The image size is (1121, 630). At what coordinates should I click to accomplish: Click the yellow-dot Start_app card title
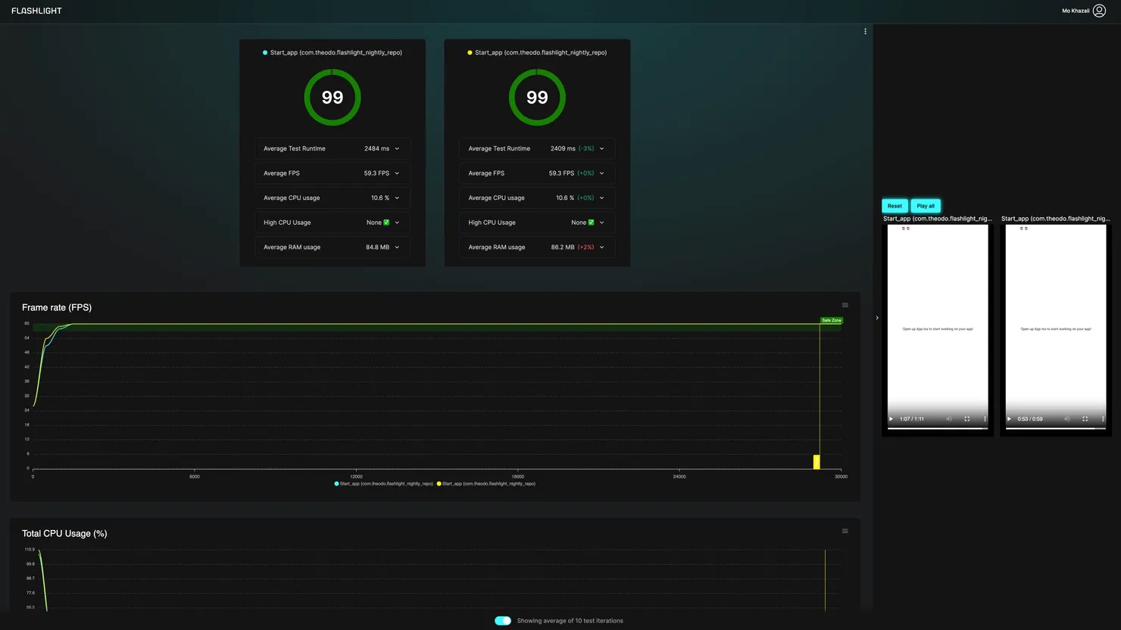(541, 52)
